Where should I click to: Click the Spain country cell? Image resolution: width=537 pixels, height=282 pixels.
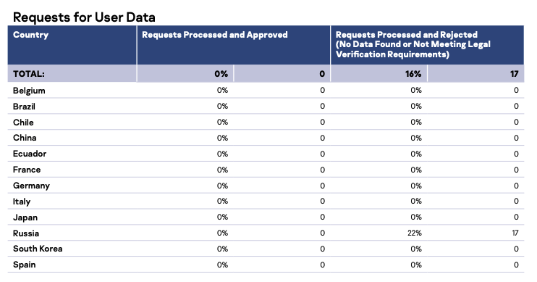25,265
